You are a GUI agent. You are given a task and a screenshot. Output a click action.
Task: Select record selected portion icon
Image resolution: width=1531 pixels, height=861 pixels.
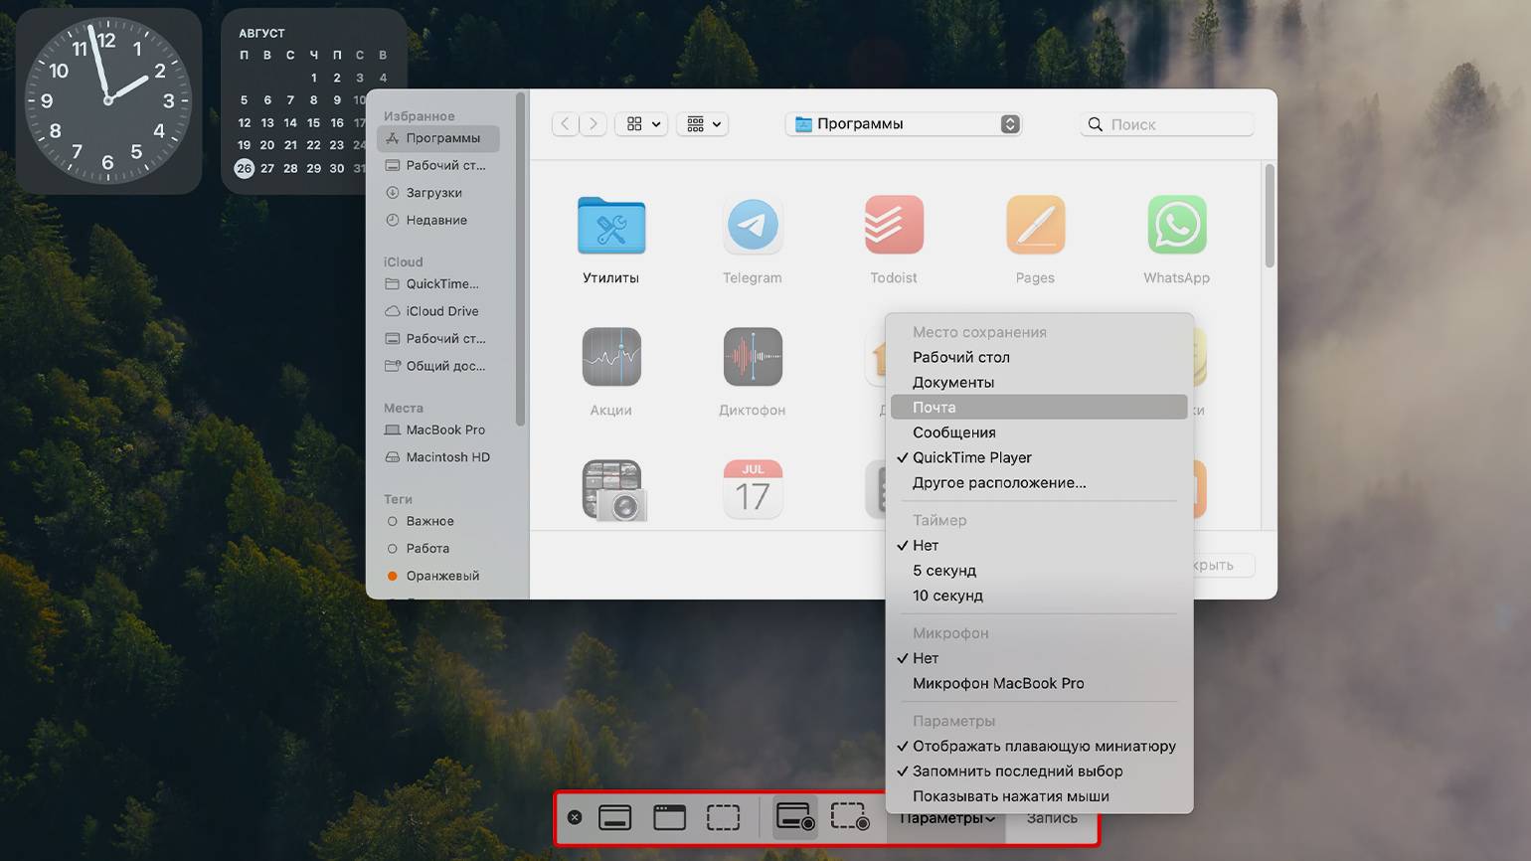tap(850, 817)
